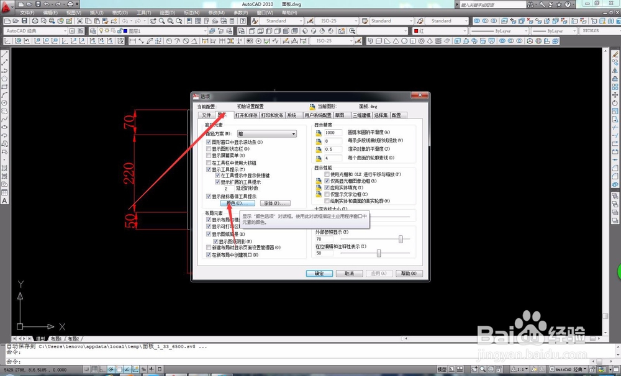Click the Plot printer icon in standard toolbar
The image size is (621, 376).
point(35,20)
